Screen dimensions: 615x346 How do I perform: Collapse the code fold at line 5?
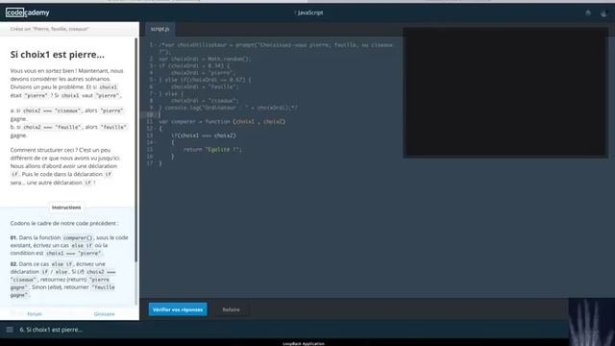point(156,80)
